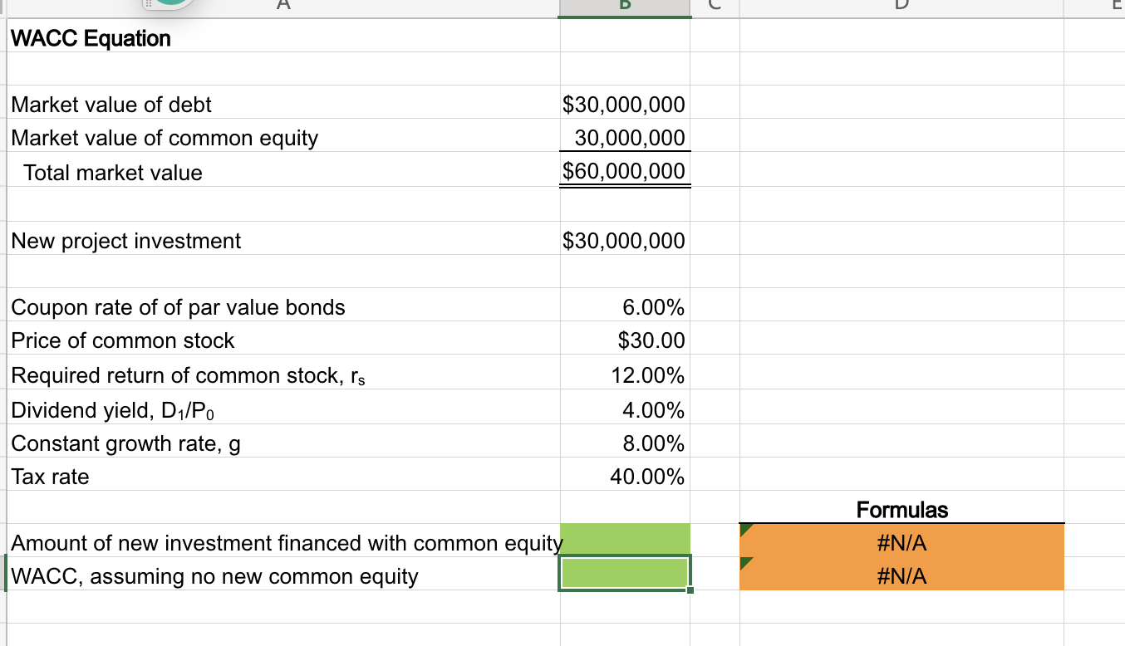The height and width of the screenshot is (646, 1125).
Task: Select the Coupon rate 6.00% cell
Action: 624,306
